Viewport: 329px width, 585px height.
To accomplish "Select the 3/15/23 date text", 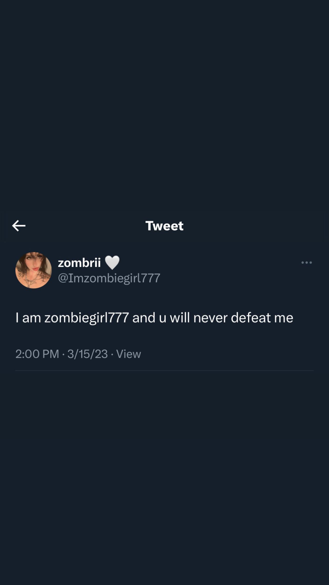I will [x=87, y=354].
